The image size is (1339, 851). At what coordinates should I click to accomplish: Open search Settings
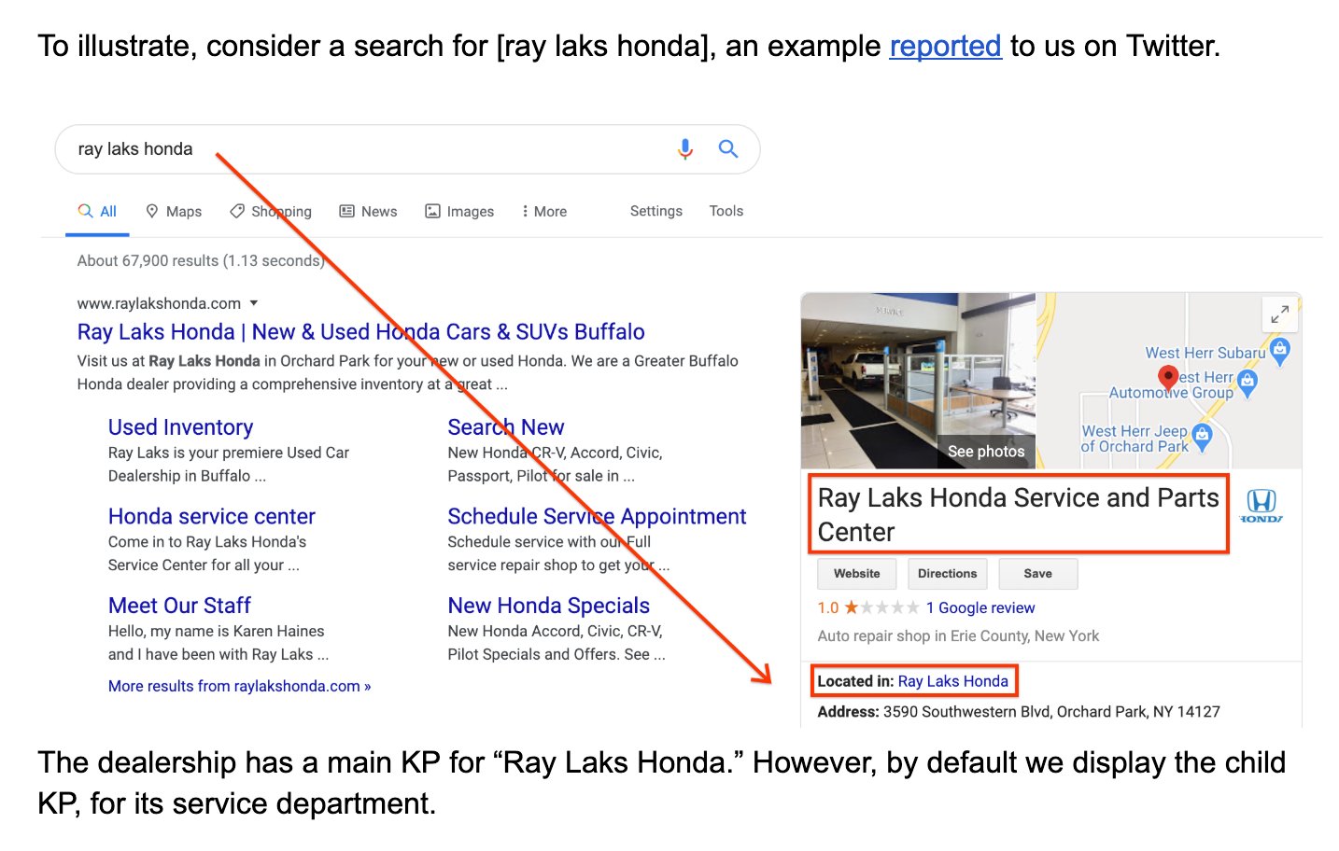click(656, 211)
